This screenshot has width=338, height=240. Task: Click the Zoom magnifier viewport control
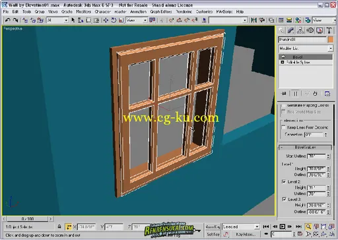[x=308, y=226]
